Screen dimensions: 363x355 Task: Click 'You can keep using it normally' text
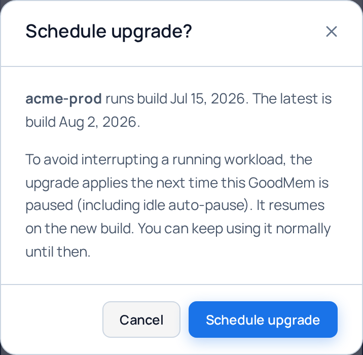point(234,229)
